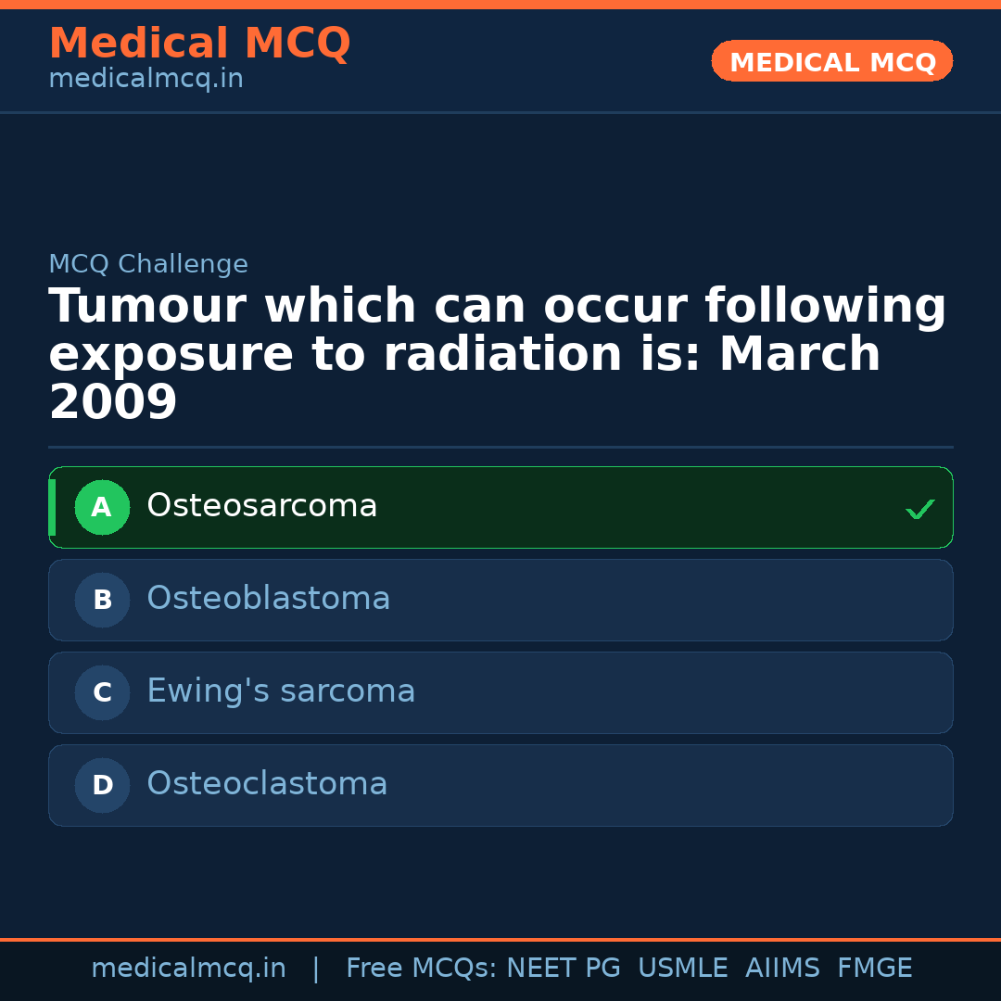Click the orange MEDICAL MCQ badge

point(831,61)
